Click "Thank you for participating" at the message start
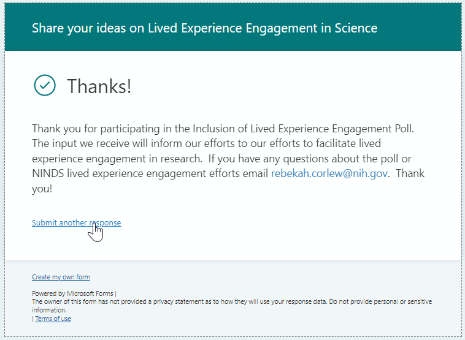 coord(91,130)
